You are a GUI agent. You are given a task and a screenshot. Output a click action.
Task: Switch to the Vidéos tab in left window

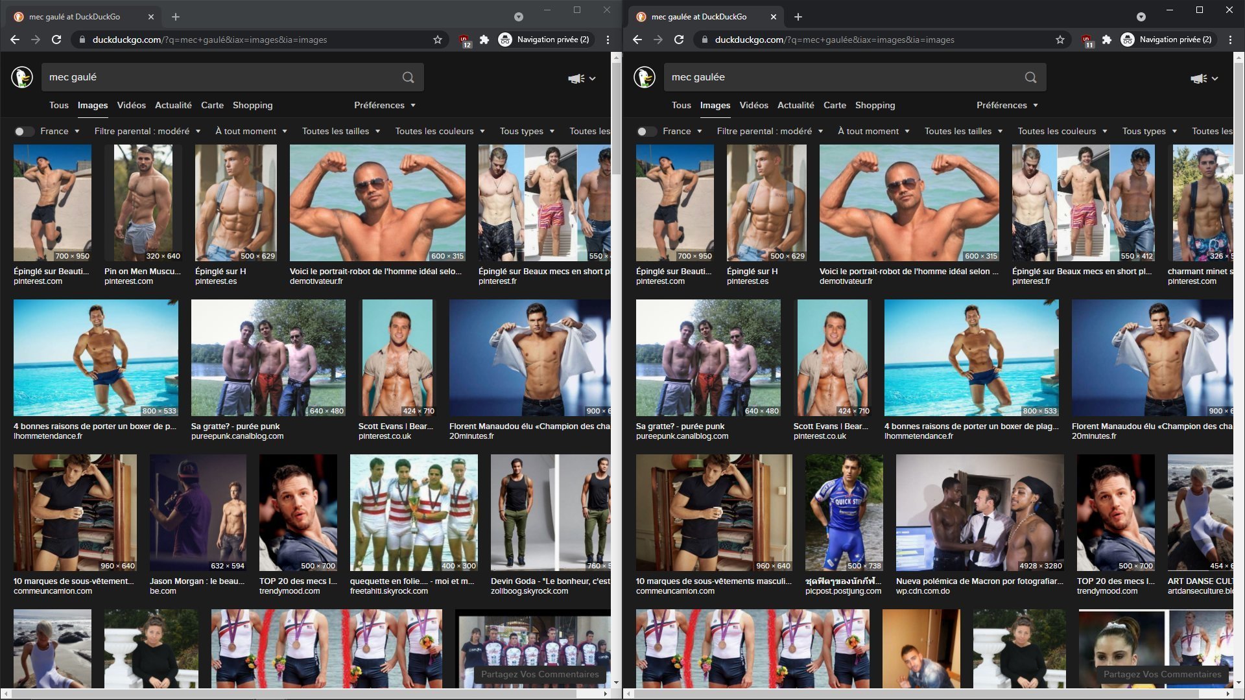click(131, 105)
